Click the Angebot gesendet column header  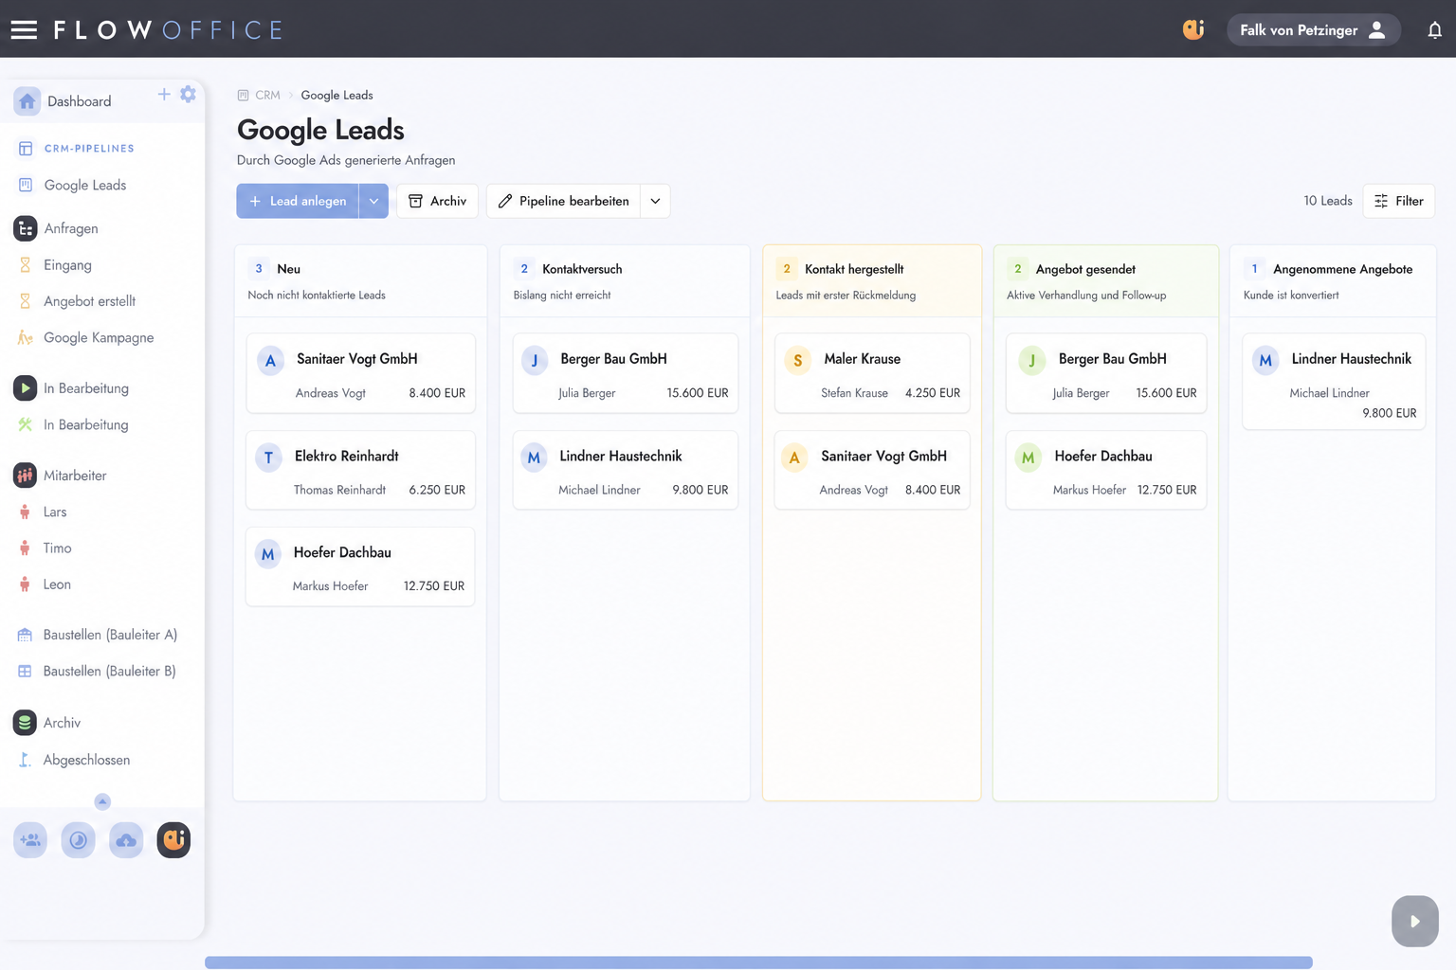pyautogui.click(x=1105, y=280)
